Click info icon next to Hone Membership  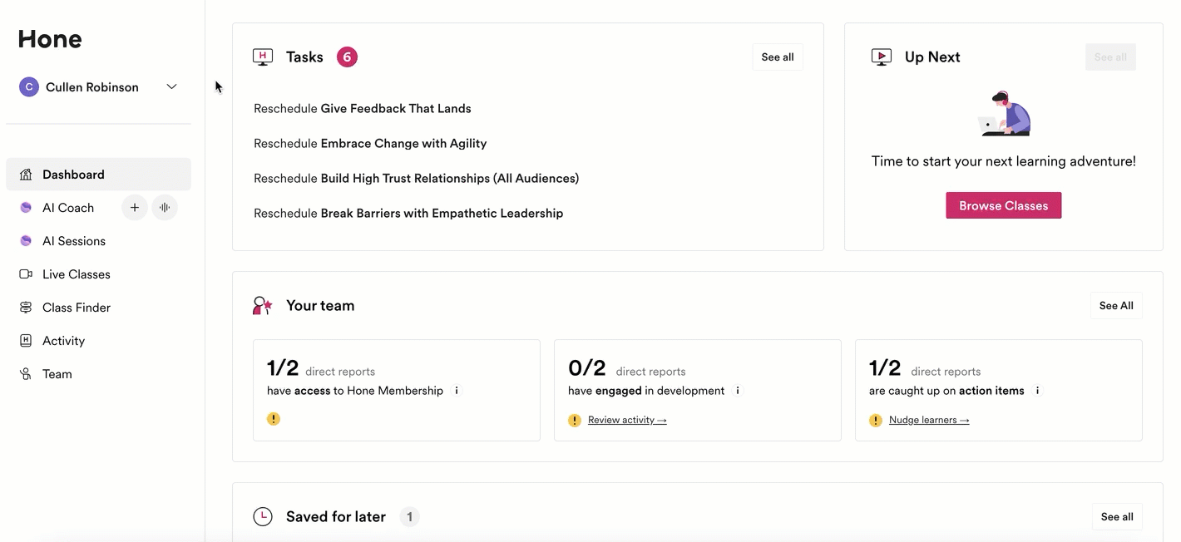457,391
